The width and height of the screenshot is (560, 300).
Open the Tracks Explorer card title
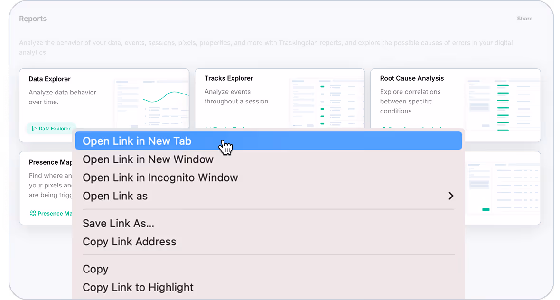[x=229, y=78]
